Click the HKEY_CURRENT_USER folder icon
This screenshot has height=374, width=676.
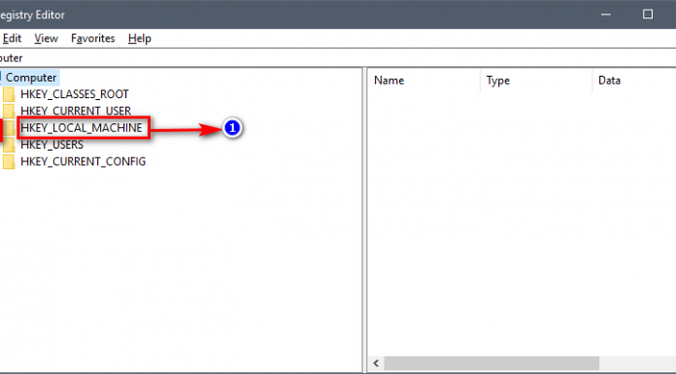pos(8,111)
